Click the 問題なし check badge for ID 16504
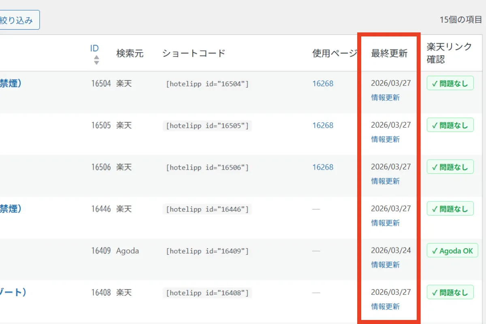 coord(450,83)
